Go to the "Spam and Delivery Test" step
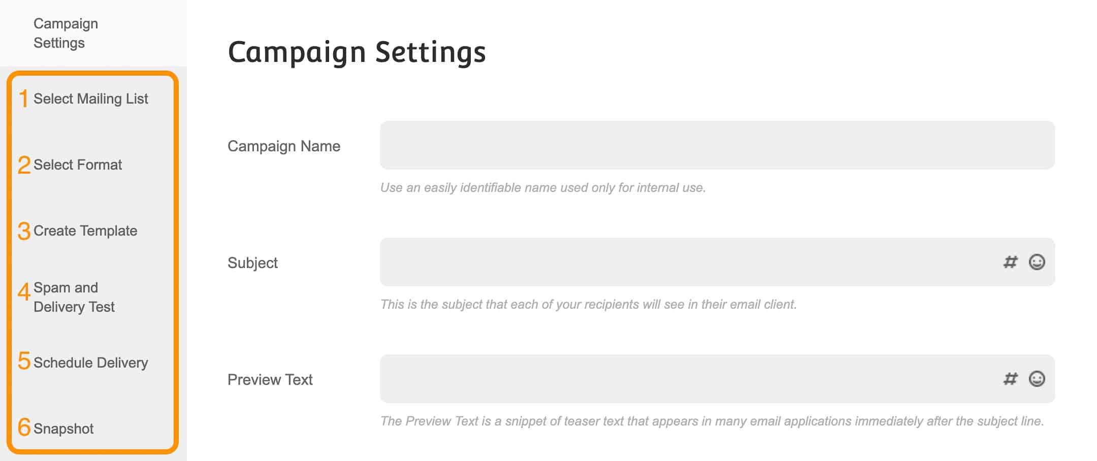1097x461 pixels. (75, 297)
